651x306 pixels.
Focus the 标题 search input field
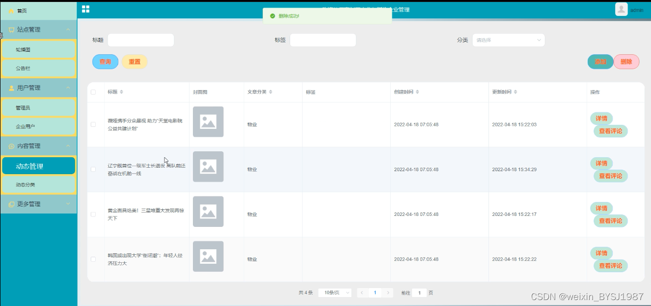[x=141, y=40]
